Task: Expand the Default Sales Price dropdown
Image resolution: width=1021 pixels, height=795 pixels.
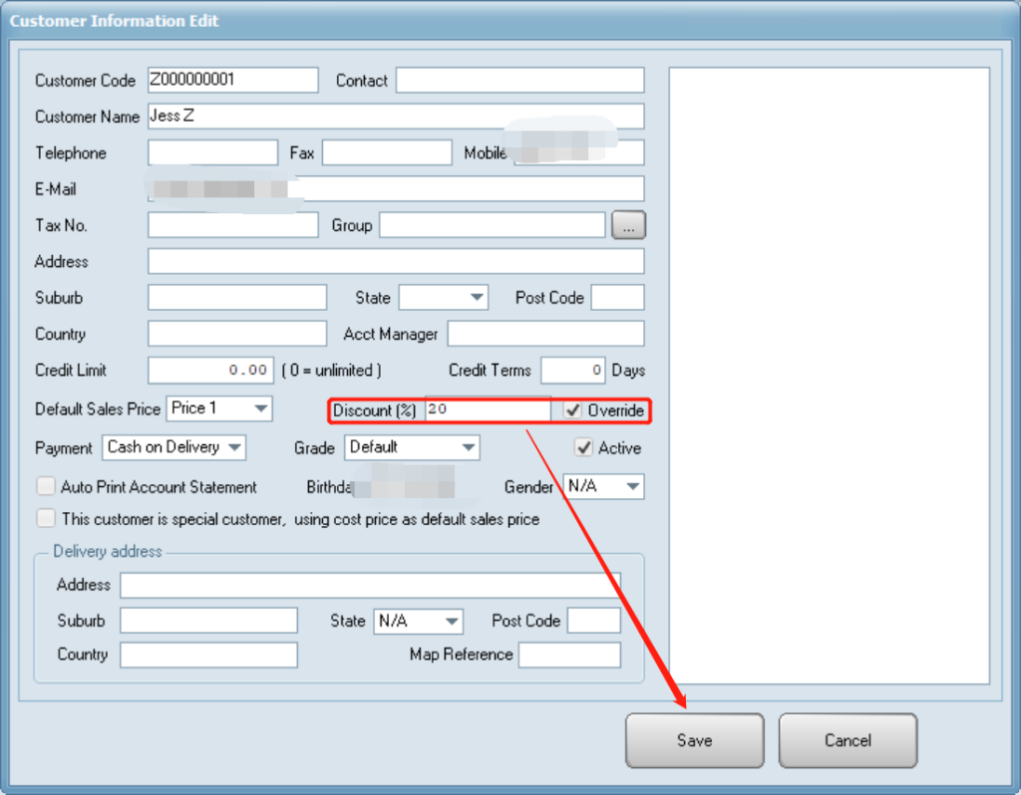Action: click(219, 408)
